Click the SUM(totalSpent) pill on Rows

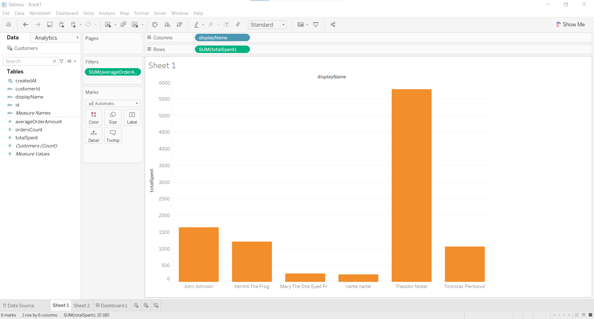pyautogui.click(x=222, y=49)
